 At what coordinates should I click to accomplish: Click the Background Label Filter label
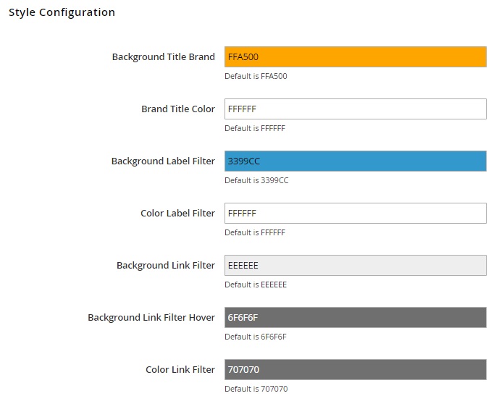point(163,161)
